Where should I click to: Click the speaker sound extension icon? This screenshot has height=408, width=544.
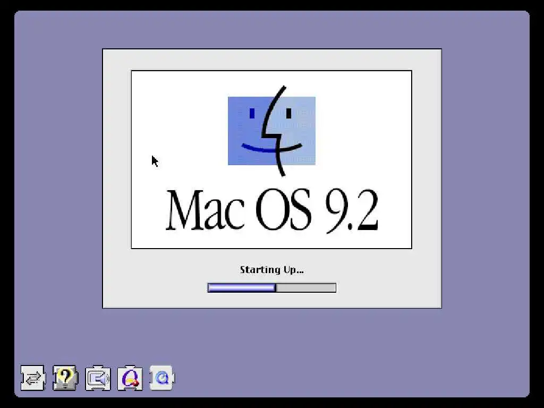click(x=98, y=378)
